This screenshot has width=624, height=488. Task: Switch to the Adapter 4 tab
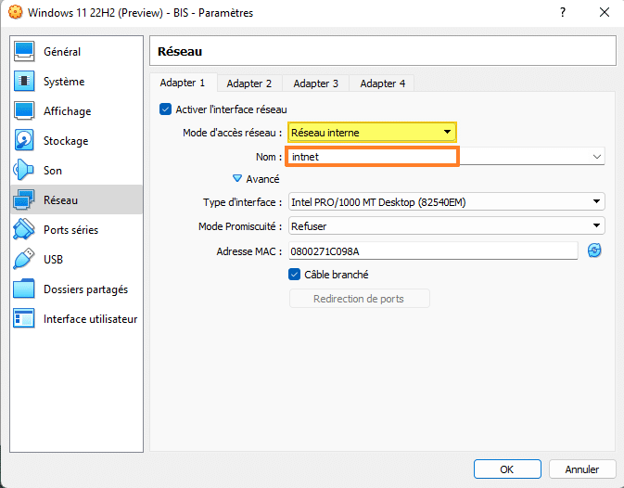point(382,83)
